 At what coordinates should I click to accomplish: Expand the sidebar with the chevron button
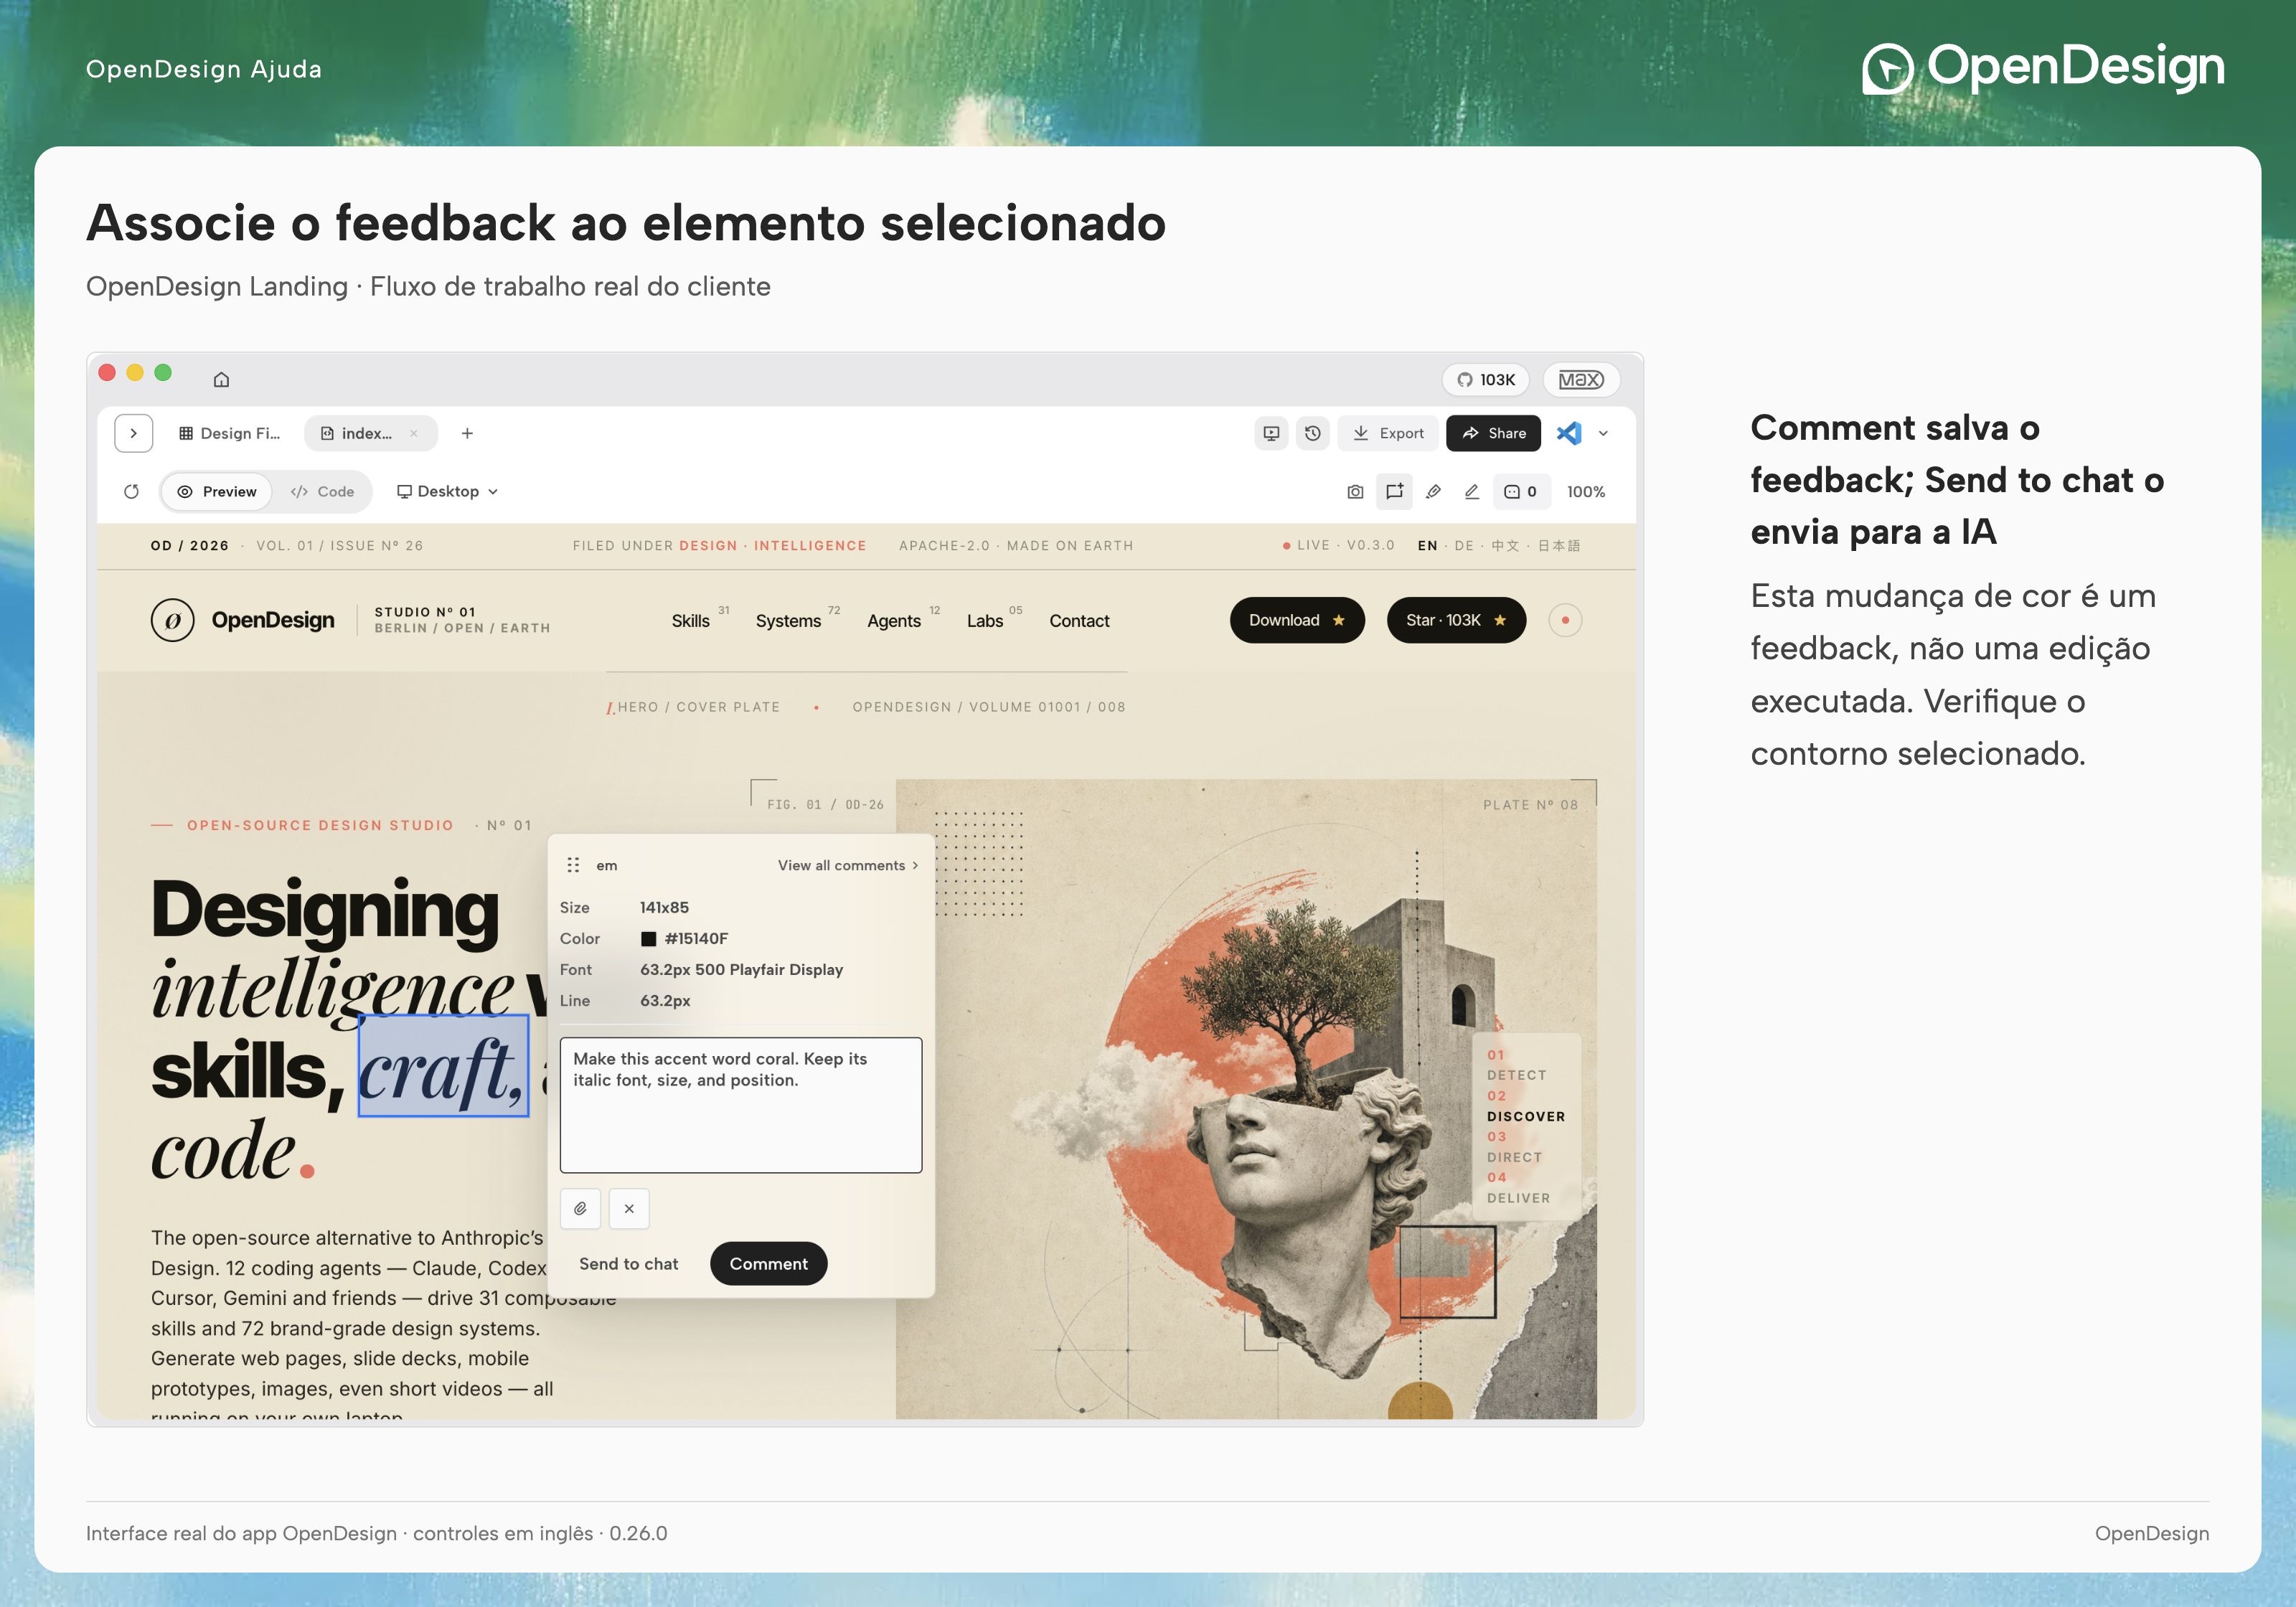pyautogui.click(x=134, y=433)
